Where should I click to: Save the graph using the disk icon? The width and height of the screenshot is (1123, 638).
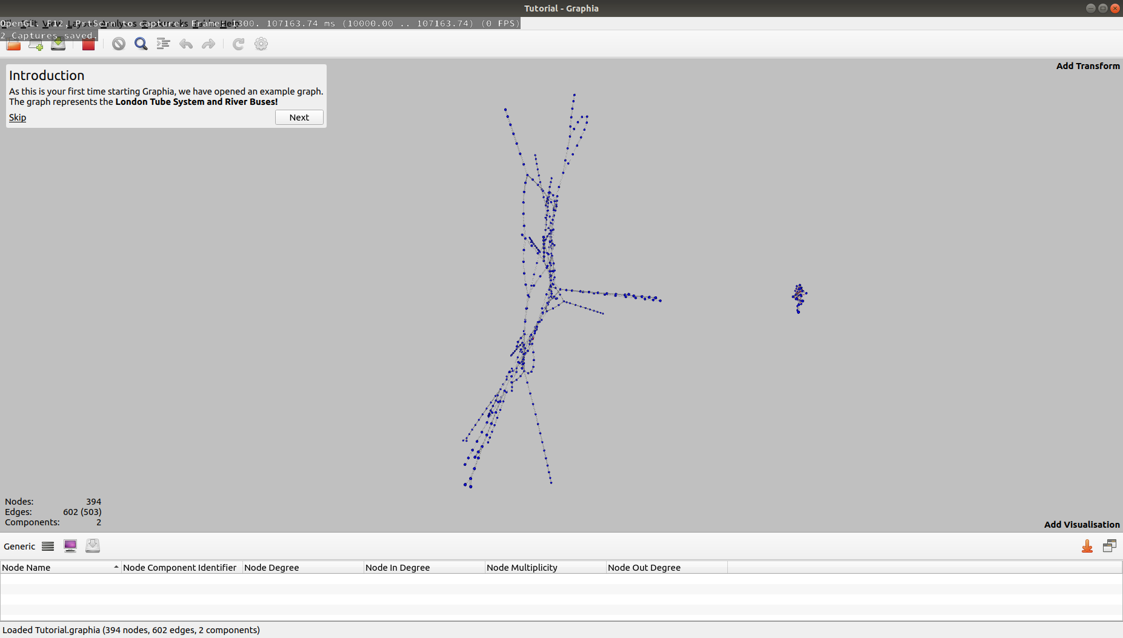click(x=58, y=44)
